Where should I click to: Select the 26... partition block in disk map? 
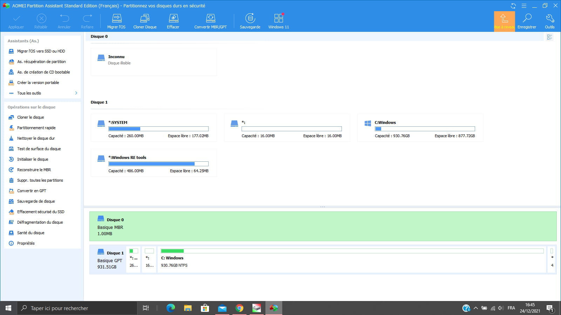coord(134,259)
